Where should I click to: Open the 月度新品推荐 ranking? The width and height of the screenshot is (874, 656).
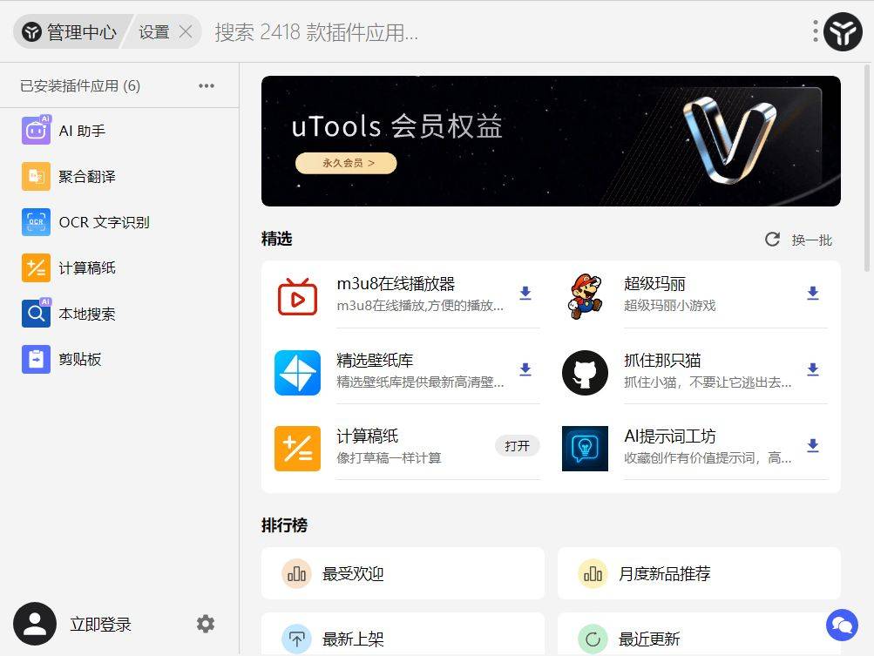coord(699,573)
